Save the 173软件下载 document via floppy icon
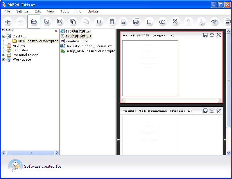232x179 pixels. point(205,35)
